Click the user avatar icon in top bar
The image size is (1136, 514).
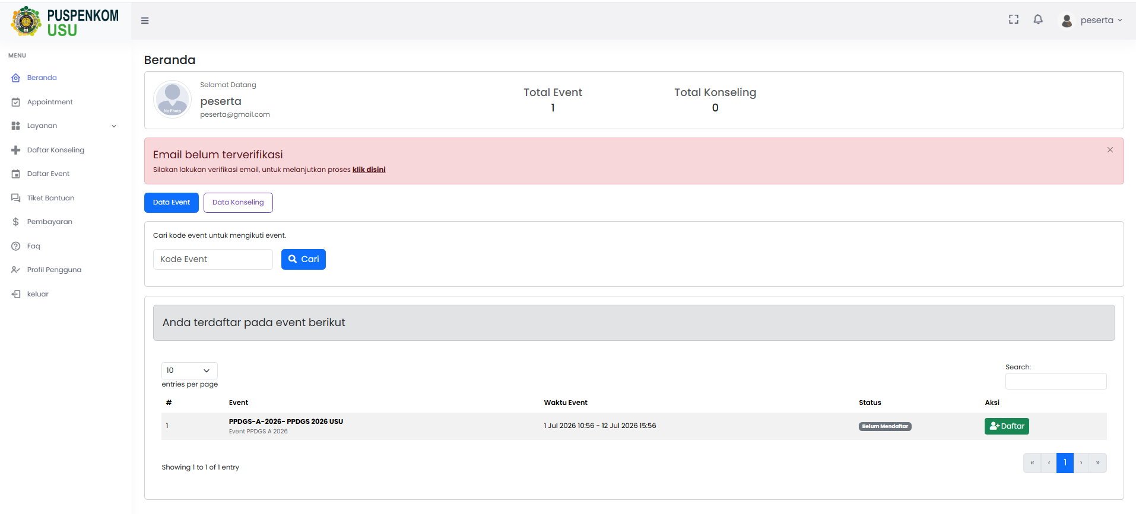(x=1067, y=21)
